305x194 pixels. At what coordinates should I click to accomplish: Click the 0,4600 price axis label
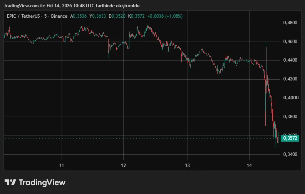coord(290,42)
